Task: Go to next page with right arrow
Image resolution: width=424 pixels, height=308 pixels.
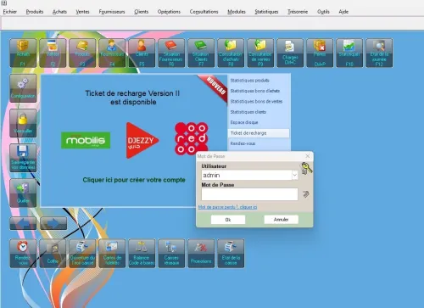Action: [x=53, y=223]
